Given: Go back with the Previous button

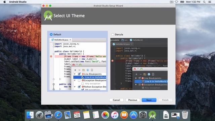Looking at the screenshot, I should pyautogui.click(x=133, y=100).
